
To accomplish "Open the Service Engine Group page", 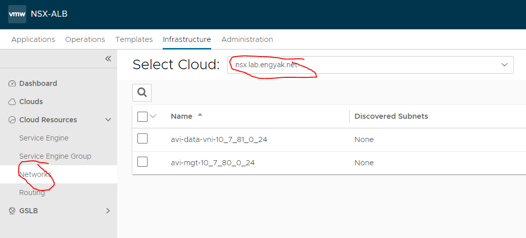I will coord(55,156).
